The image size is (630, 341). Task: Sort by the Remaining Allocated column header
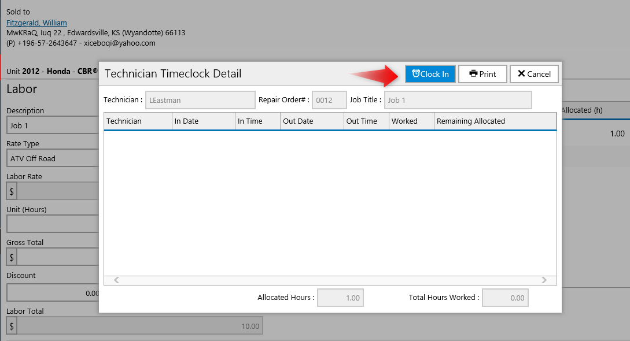click(x=495, y=121)
